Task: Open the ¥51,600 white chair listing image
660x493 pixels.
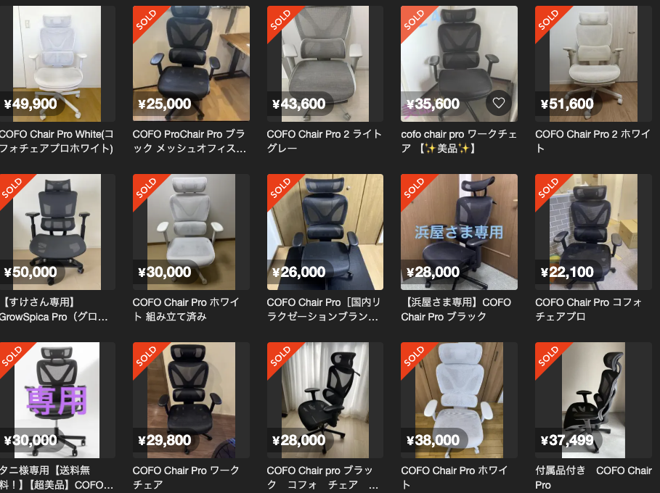Action: coord(593,64)
